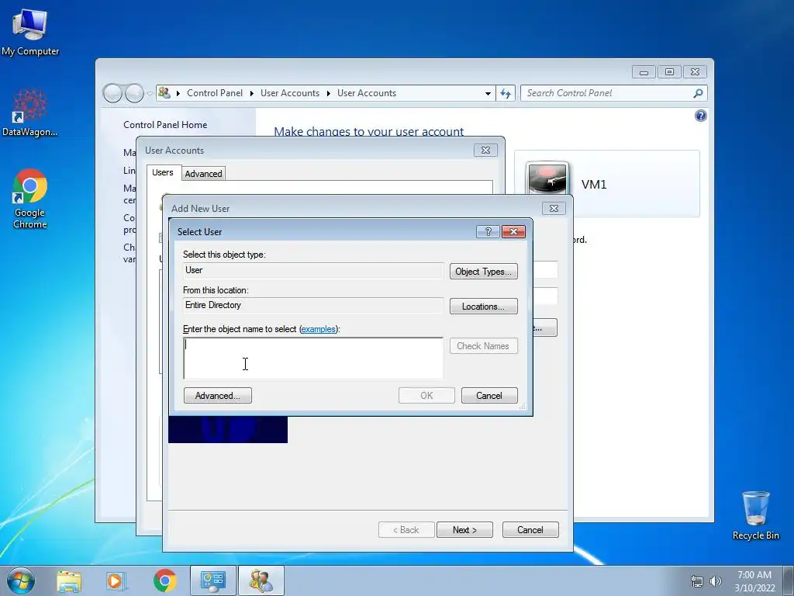Click the help question mark in Select User
Viewport: 794px width, 596px height.
[488, 231]
